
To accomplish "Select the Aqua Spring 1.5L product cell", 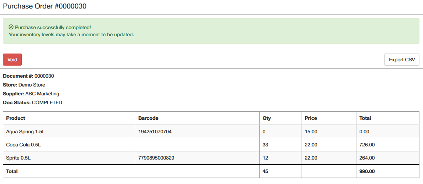I will point(69,132).
